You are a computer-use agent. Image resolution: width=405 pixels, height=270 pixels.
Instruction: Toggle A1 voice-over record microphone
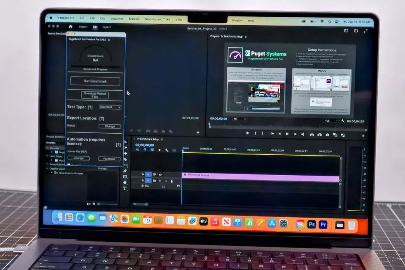172,181
